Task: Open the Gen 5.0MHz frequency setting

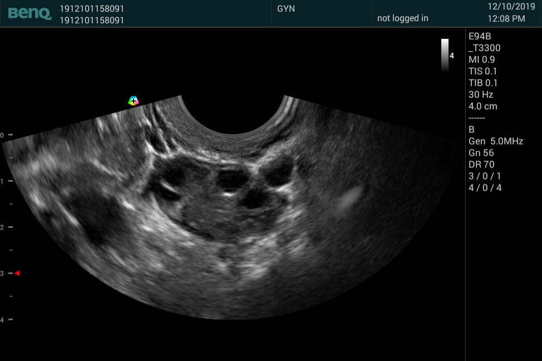Action: coord(496,142)
